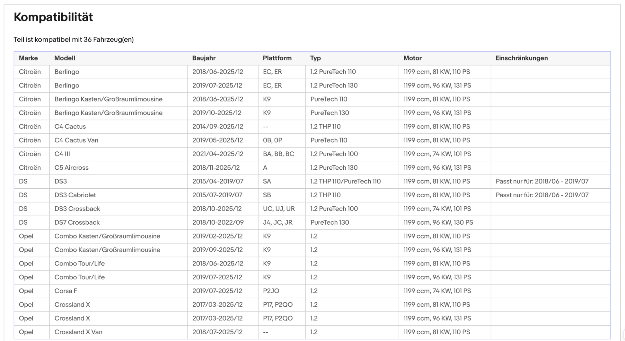This screenshot has width=625, height=341.
Task: Click the Plattform column header
Action: point(277,58)
